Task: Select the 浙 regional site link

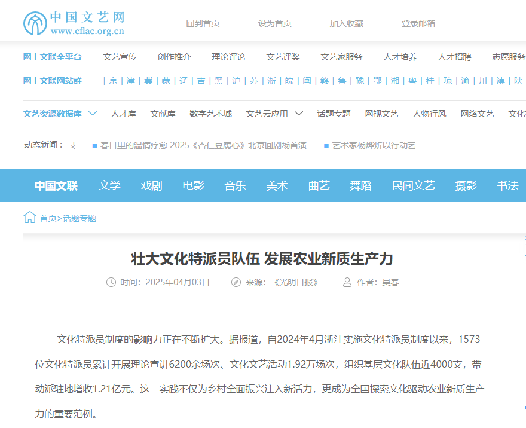Action: tap(272, 81)
